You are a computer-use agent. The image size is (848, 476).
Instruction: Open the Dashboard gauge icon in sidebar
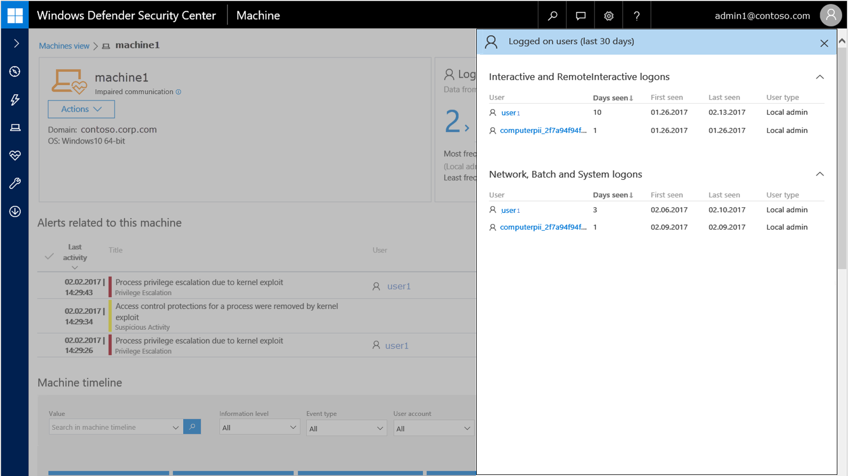click(15, 71)
